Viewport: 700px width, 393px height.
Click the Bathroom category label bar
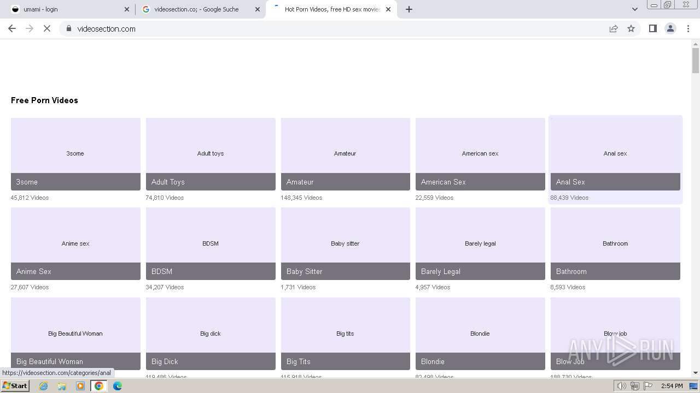tap(615, 271)
